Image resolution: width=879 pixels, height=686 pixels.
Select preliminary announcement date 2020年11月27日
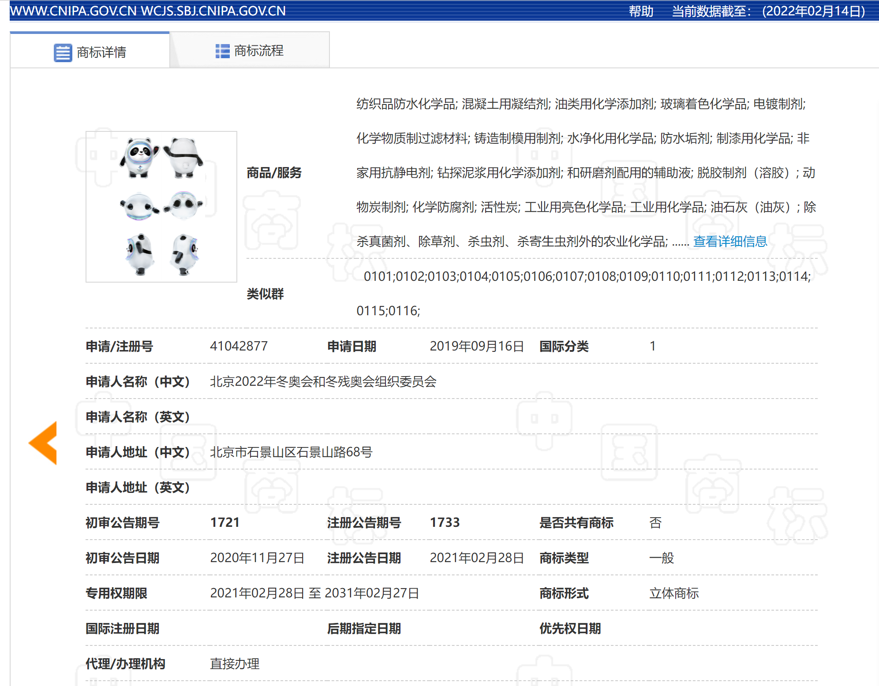tap(257, 558)
